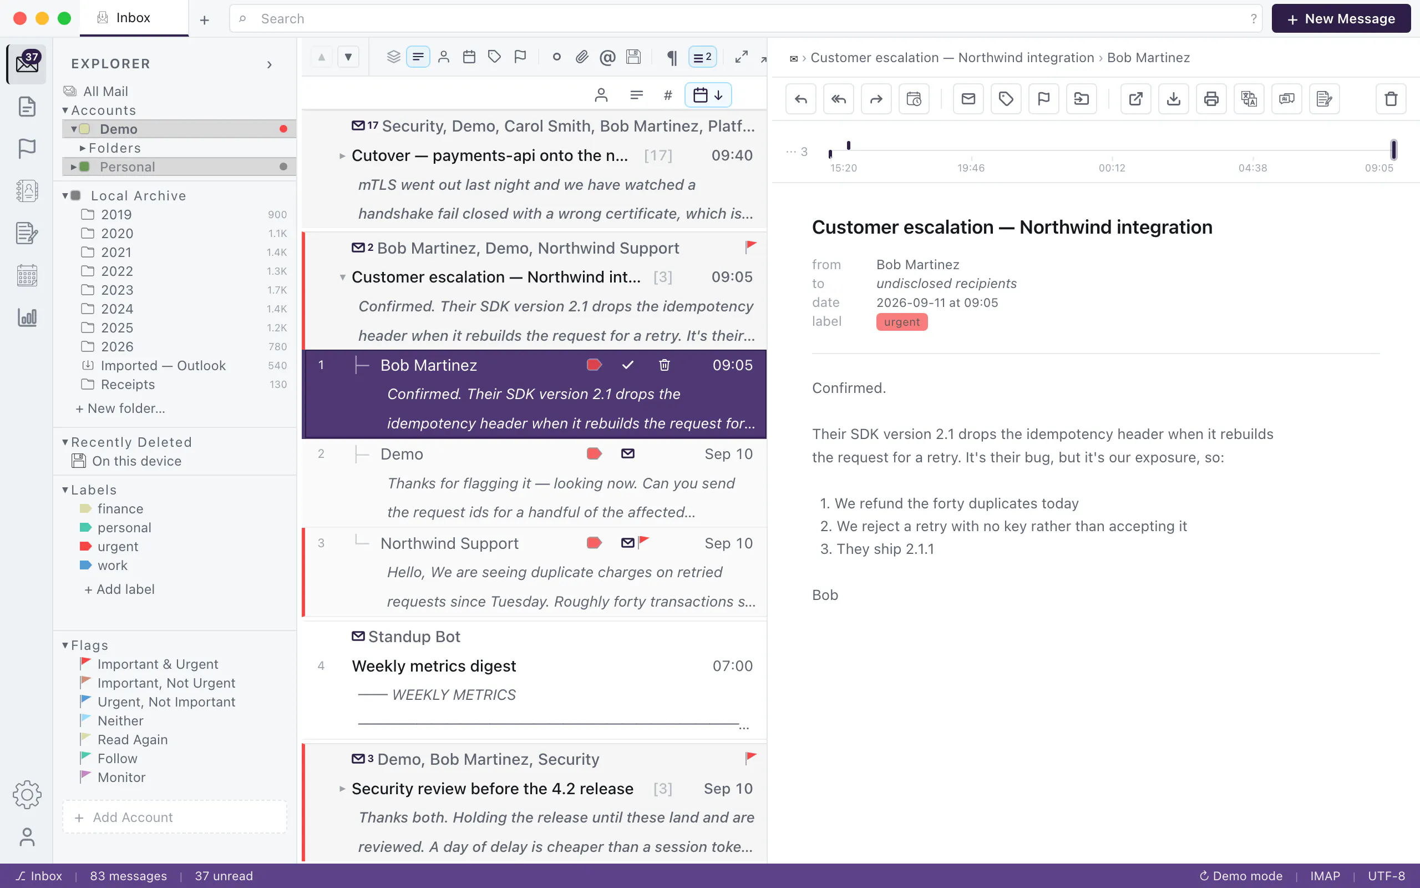Expand the Folders tree under Demo
Image resolution: width=1420 pixels, height=888 pixels.
point(82,148)
